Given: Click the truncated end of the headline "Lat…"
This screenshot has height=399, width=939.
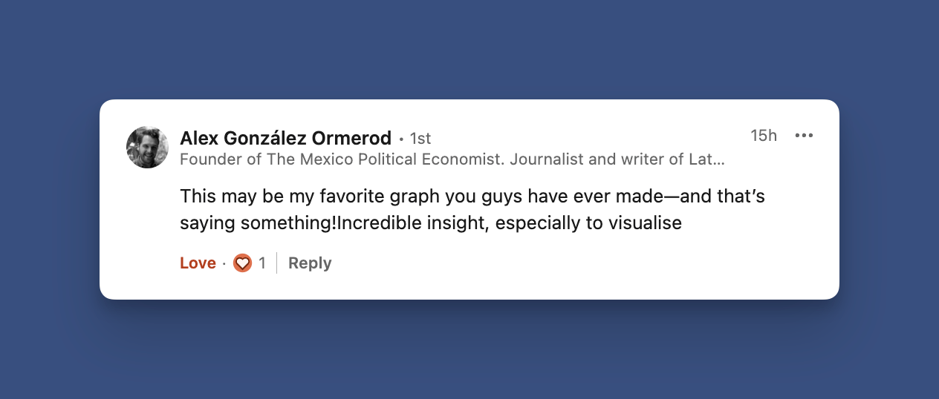Looking at the screenshot, I should point(712,159).
